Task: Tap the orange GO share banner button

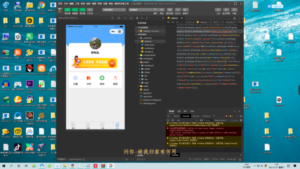Action: [x=112, y=63]
